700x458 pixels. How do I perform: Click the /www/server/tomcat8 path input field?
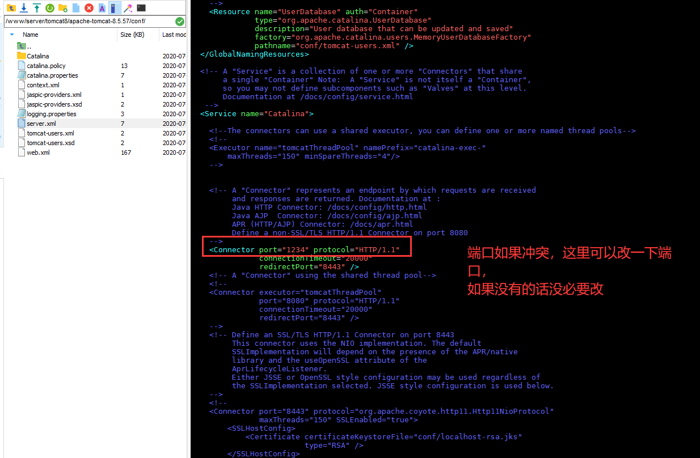tap(89, 22)
